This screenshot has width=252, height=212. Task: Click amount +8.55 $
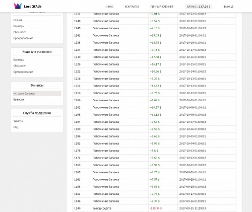pyautogui.click(x=155, y=129)
